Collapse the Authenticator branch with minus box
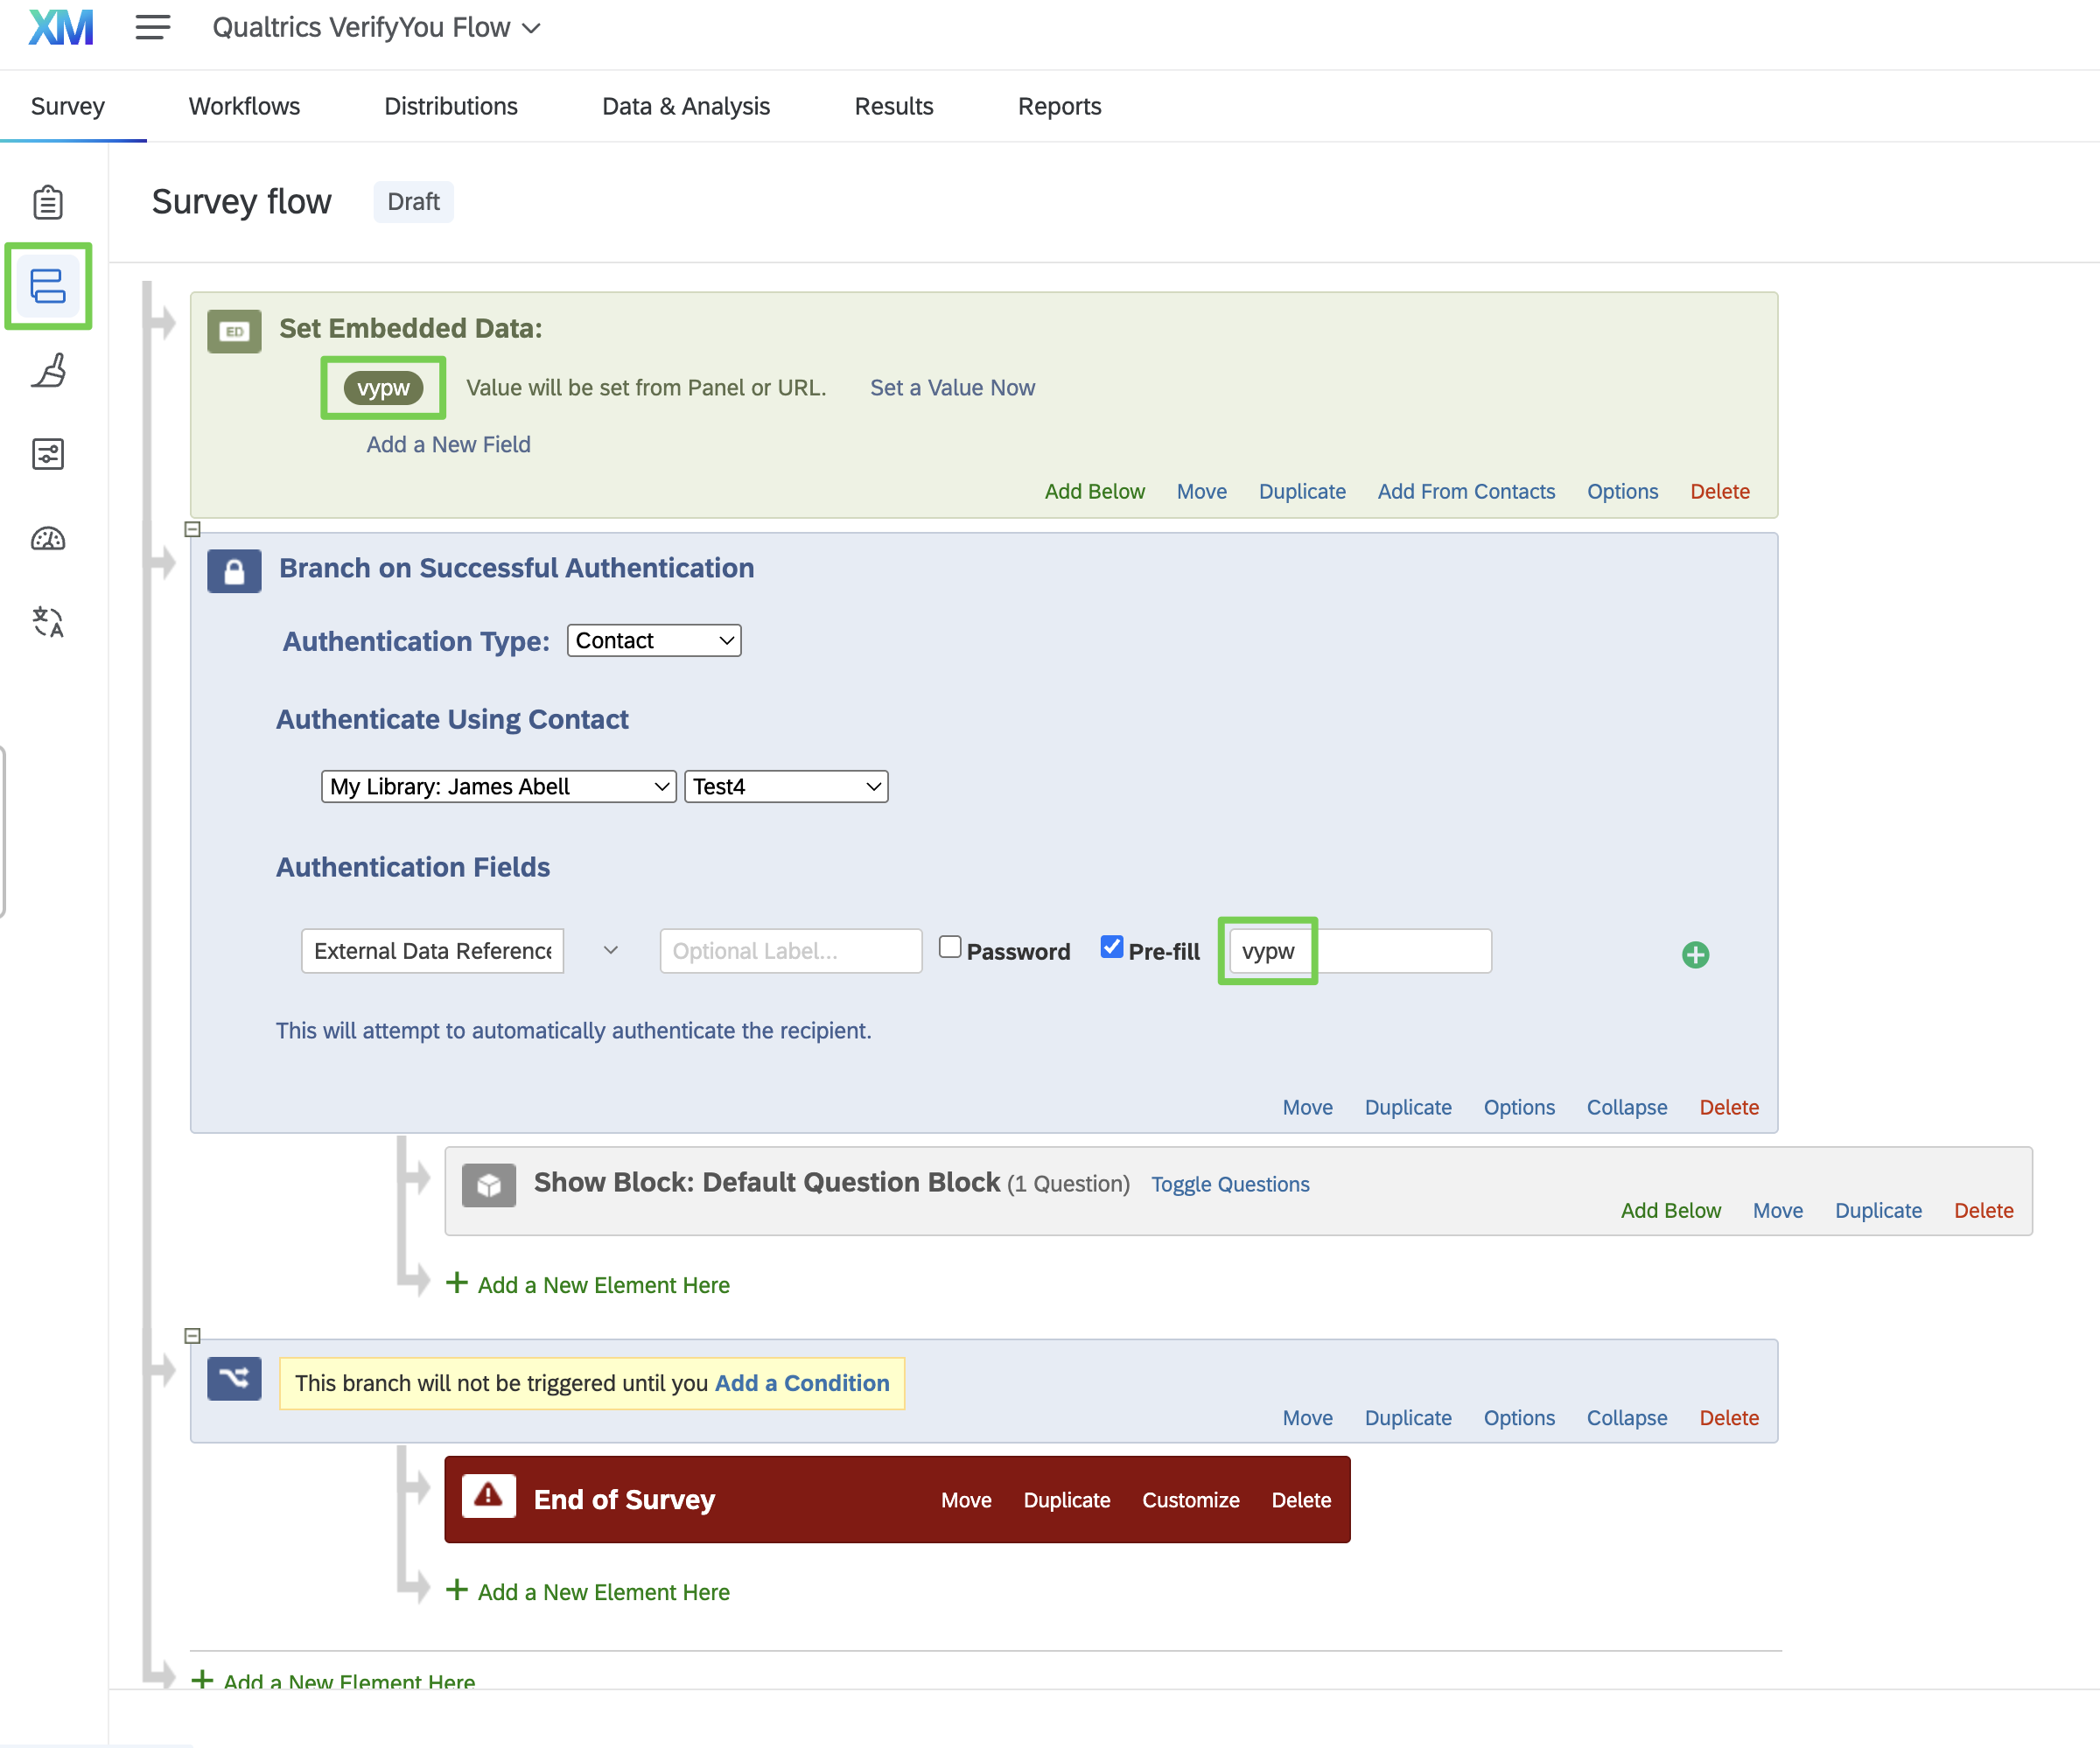This screenshot has width=2100, height=1748. (x=193, y=529)
